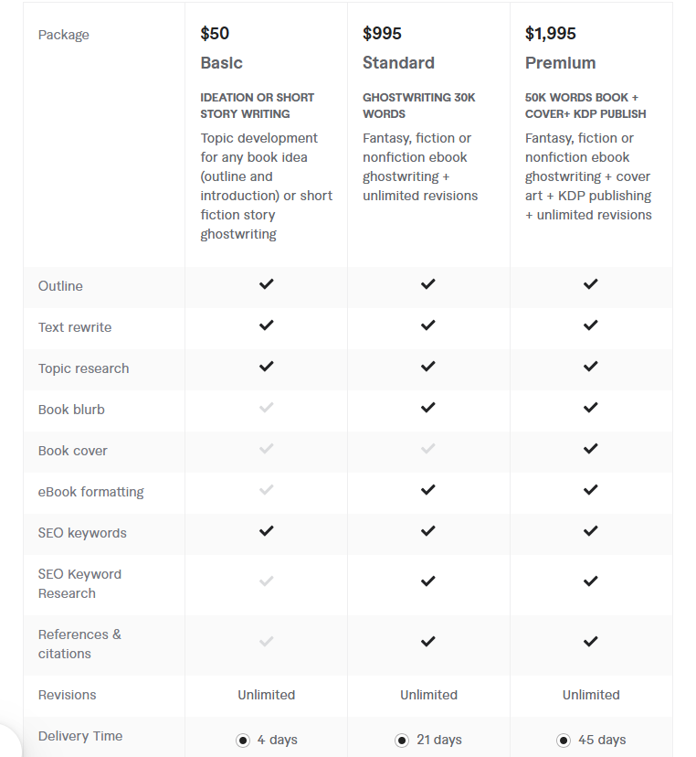This screenshot has height=757, width=696.
Task: Click the Delivery Time row label
Action: point(80,736)
